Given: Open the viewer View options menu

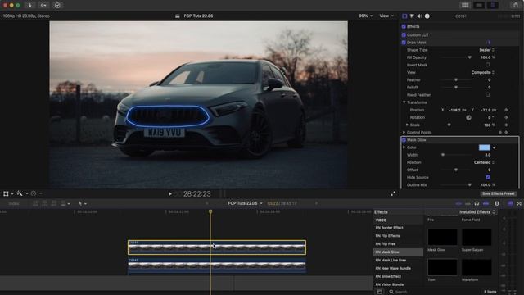Looking at the screenshot, I should (386, 16).
